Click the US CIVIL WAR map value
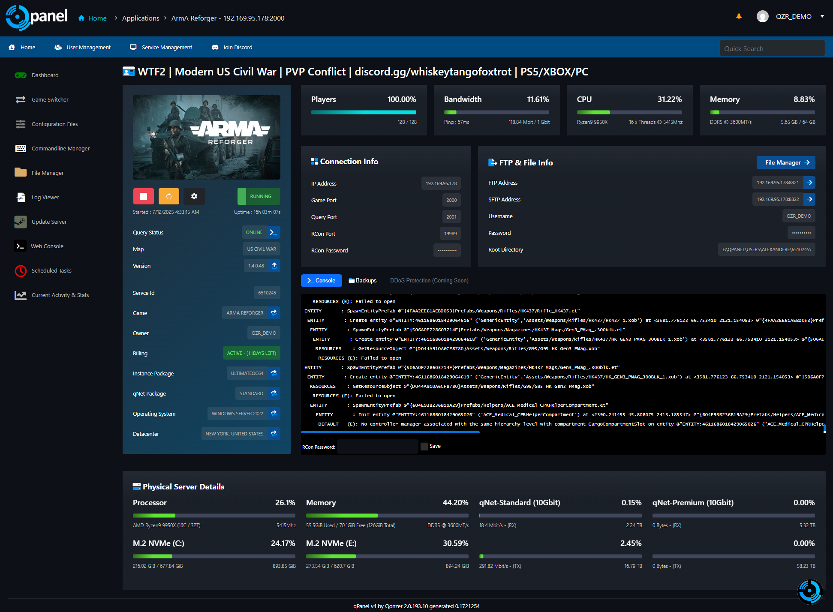833x612 pixels. (x=262, y=249)
